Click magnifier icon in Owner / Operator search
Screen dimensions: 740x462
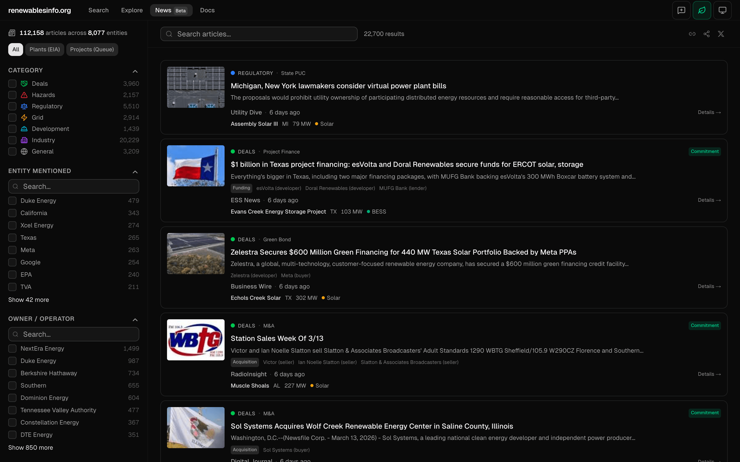click(16, 334)
